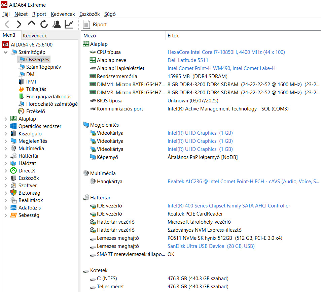Open Dell Latitude 5511 link
This screenshot has width=321, height=292.
point(188,60)
